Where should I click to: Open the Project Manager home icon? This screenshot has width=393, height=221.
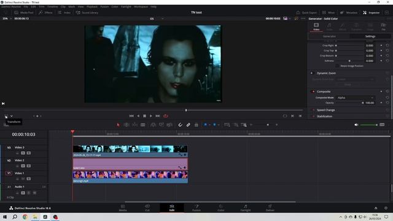pyautogui.click(x=376, y=208)
